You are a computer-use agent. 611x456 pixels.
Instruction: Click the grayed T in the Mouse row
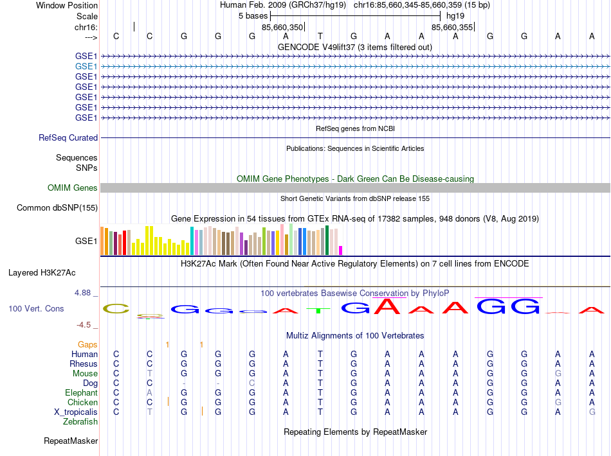[150, 374]
